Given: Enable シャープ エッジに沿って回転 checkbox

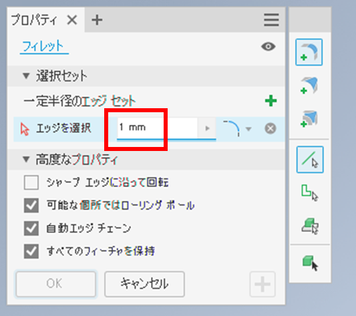Looking at the screenshot, I should point(31,182).
